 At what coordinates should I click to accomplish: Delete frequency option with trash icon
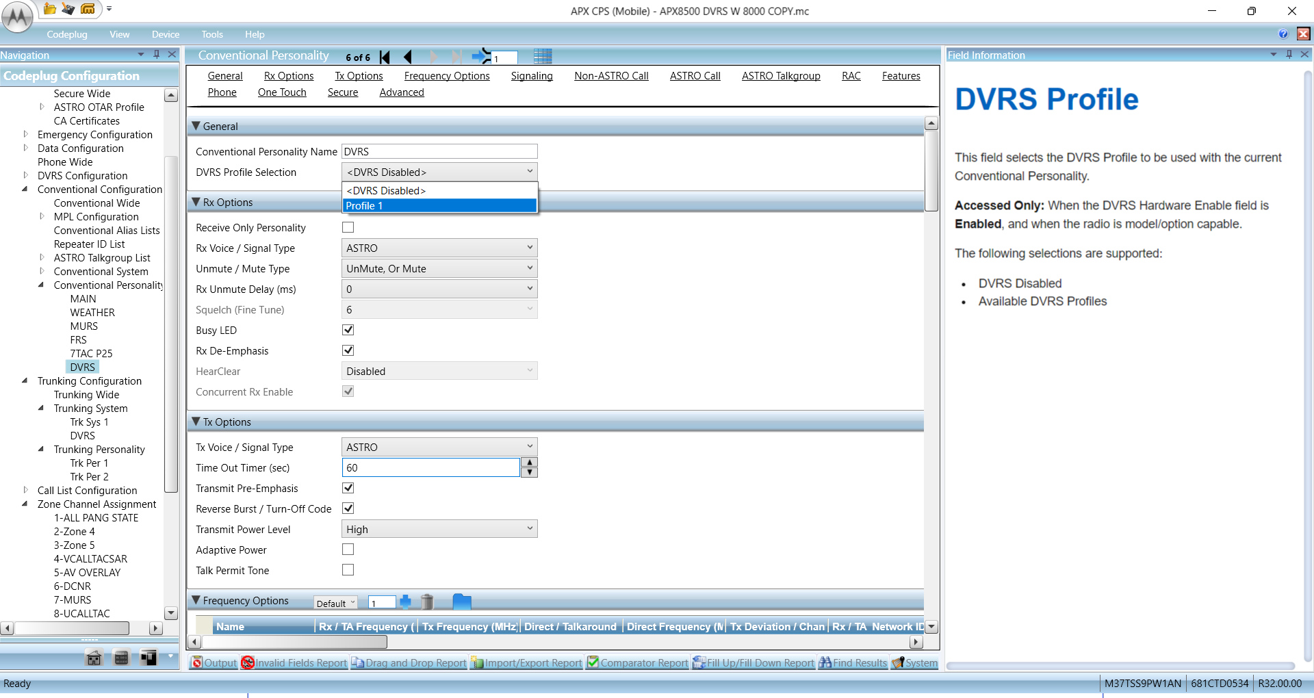(x=427, y=602)
